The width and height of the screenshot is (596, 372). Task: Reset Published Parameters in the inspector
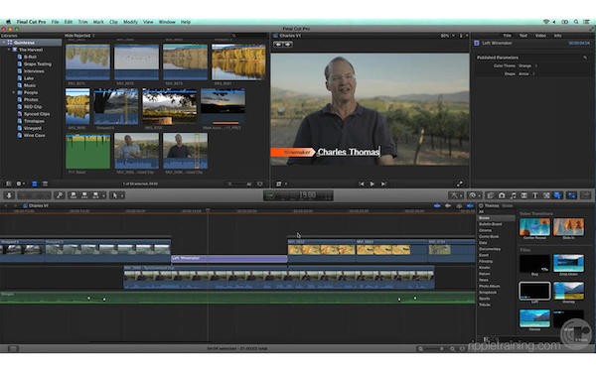click(x=585, y=58)
